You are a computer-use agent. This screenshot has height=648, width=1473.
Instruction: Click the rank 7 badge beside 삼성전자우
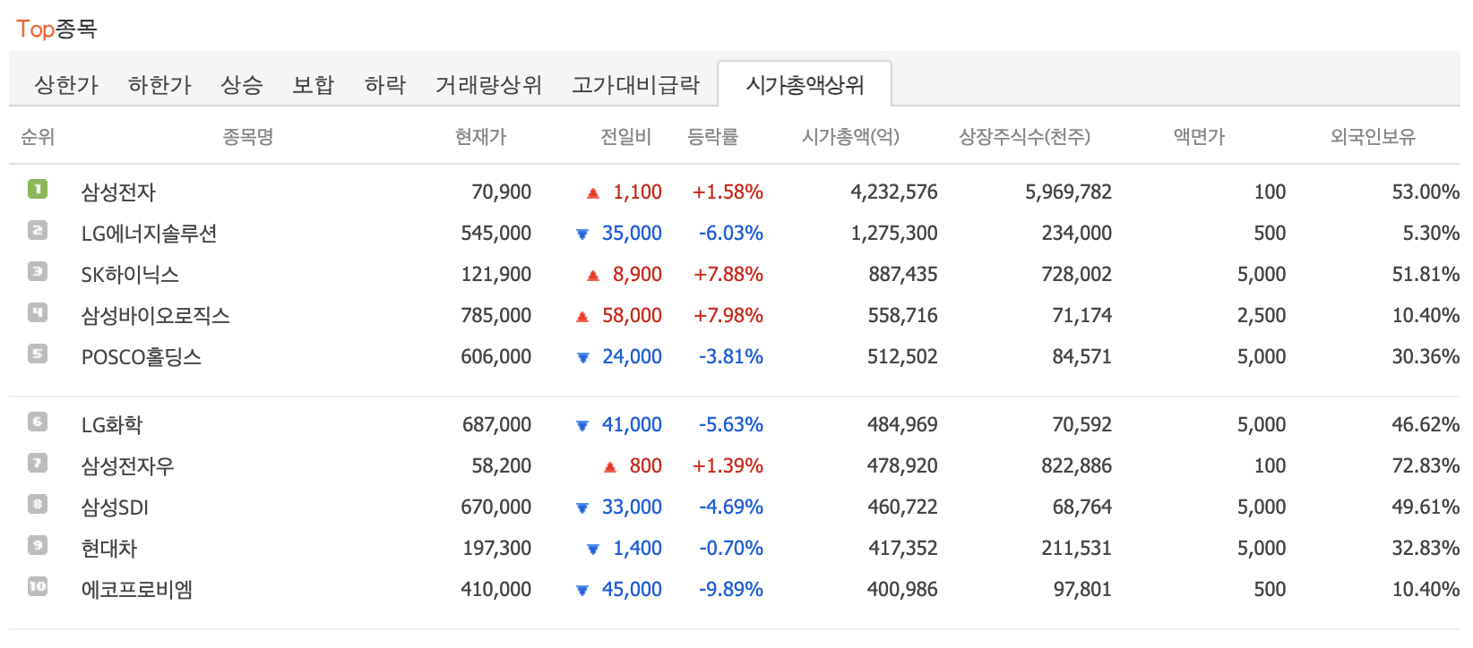pyautogui.click(x=37, y=463)
